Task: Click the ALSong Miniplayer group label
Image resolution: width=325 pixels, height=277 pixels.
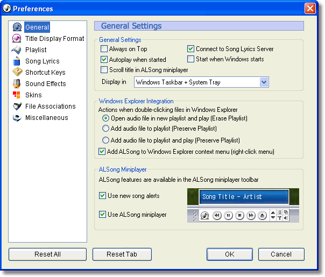Action: (123, 169)
